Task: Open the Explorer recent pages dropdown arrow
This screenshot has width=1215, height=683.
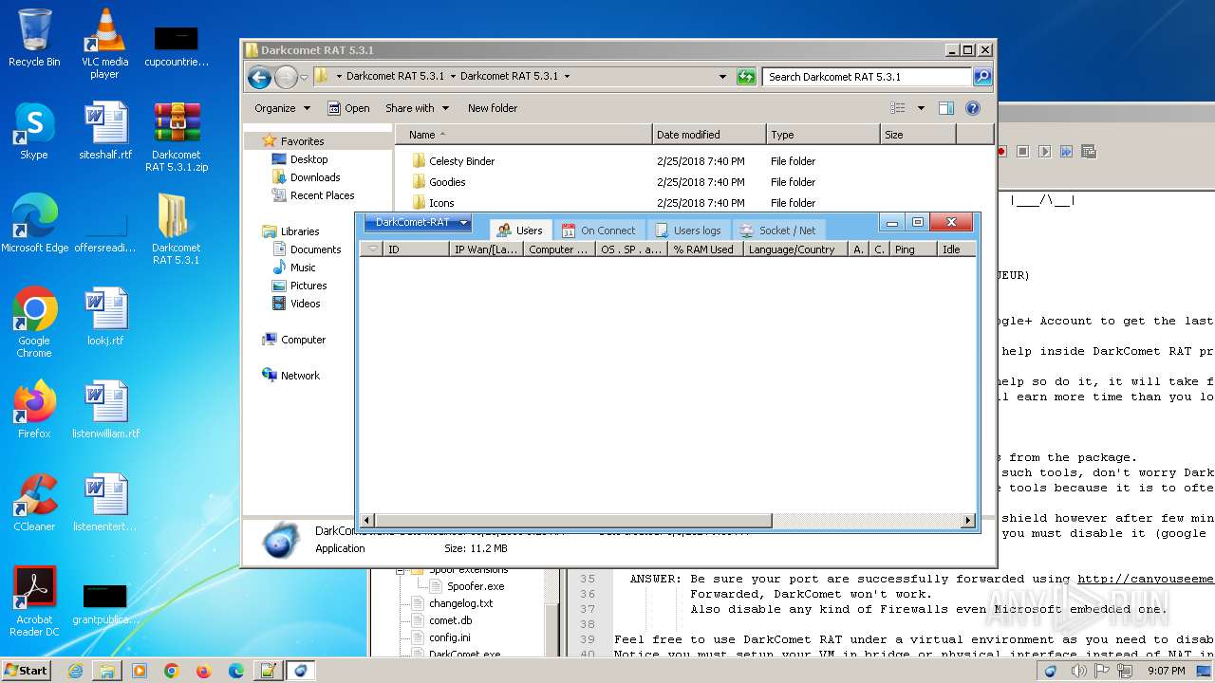Action: (x=304, y=77)
